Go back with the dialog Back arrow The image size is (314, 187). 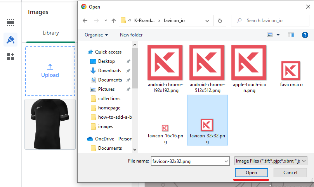click(85, 21)
